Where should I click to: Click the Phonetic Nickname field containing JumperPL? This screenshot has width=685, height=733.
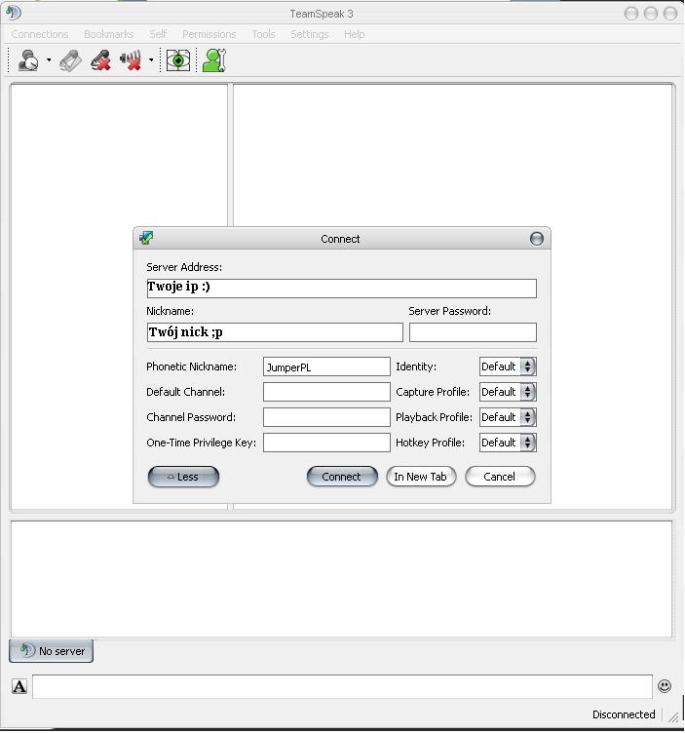(x=326, y=366)
